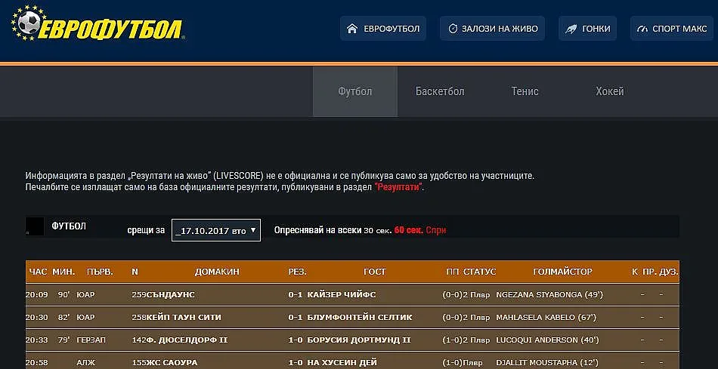Open the red Резултати link
This screenshot has height=369, width=718.
click(398, 187)
